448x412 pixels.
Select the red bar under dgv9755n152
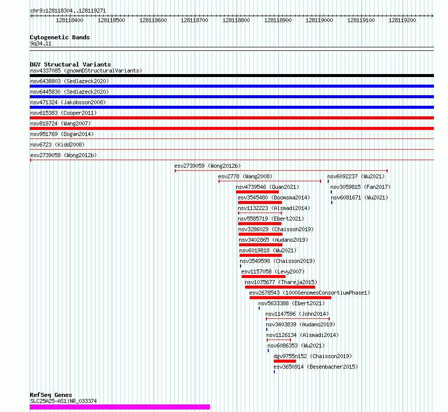tap(285, 361)
